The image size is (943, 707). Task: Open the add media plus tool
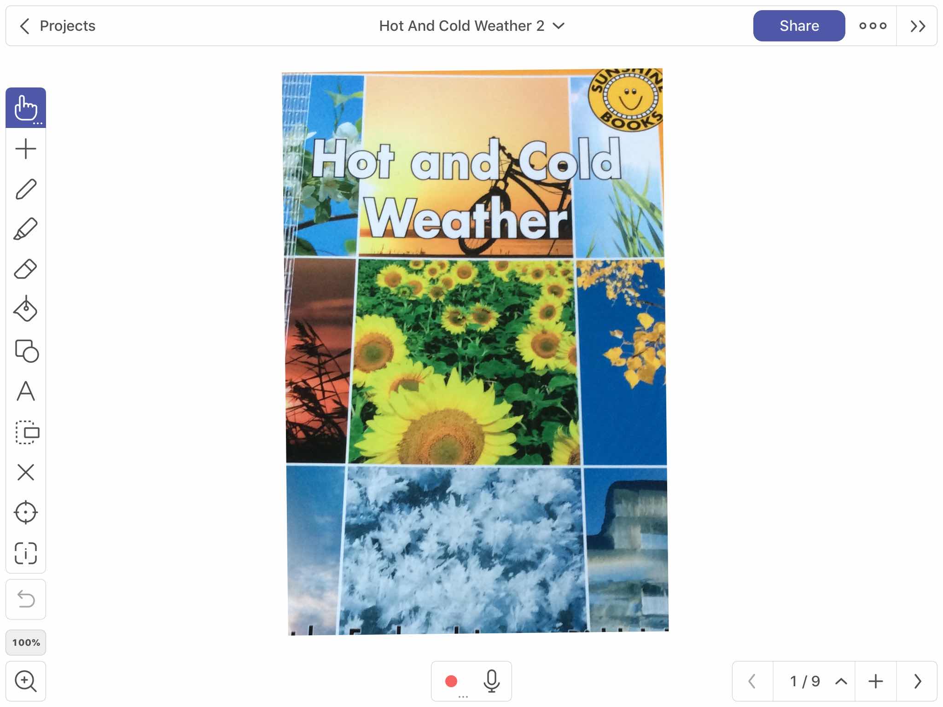26,149
